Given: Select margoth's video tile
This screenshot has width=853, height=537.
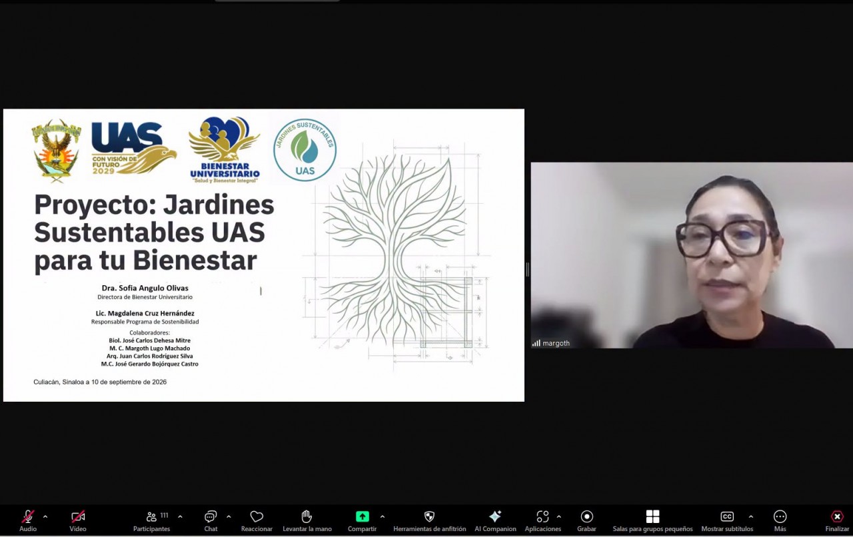Looking at the screenshot, I should 692,255.
